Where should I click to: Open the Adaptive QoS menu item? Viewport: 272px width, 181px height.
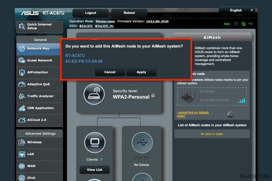(x=39, y=84)
